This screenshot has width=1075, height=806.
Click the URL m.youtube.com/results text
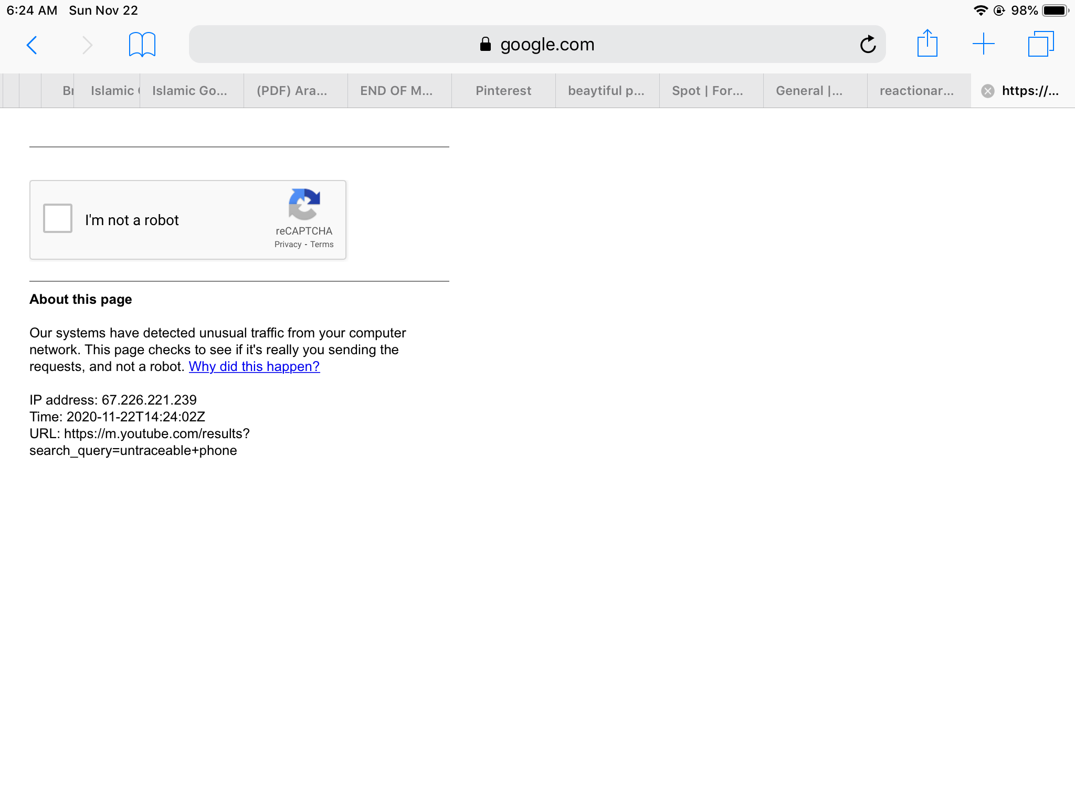(140, 442)
